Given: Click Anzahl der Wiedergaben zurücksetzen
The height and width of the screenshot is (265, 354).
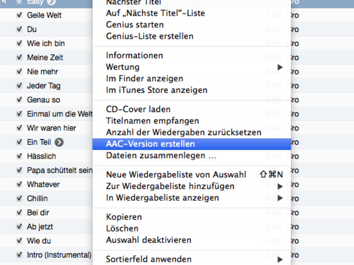Looking at the screenshot, I should 183,132.
